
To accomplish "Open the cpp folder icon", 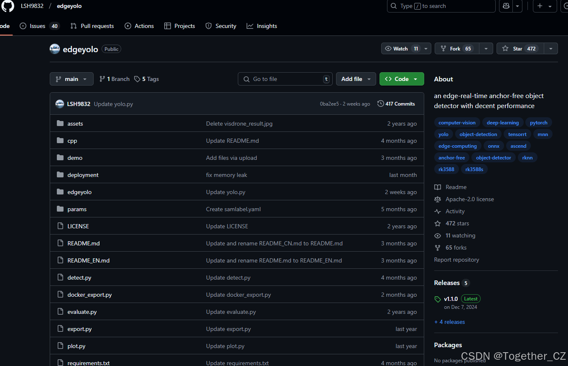I will (x=60, y=141).
